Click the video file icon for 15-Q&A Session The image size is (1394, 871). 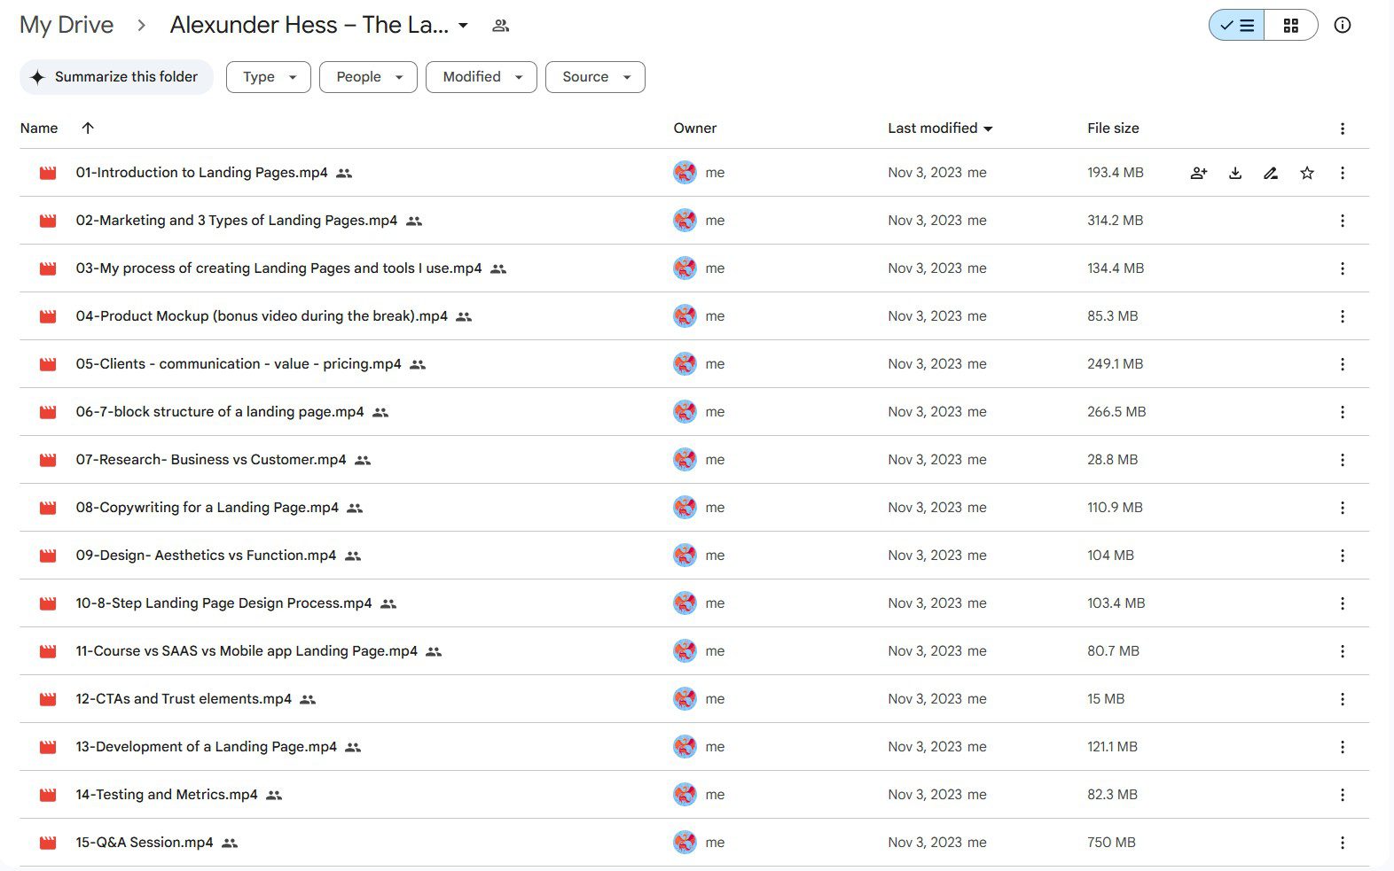tap(48, 843)
